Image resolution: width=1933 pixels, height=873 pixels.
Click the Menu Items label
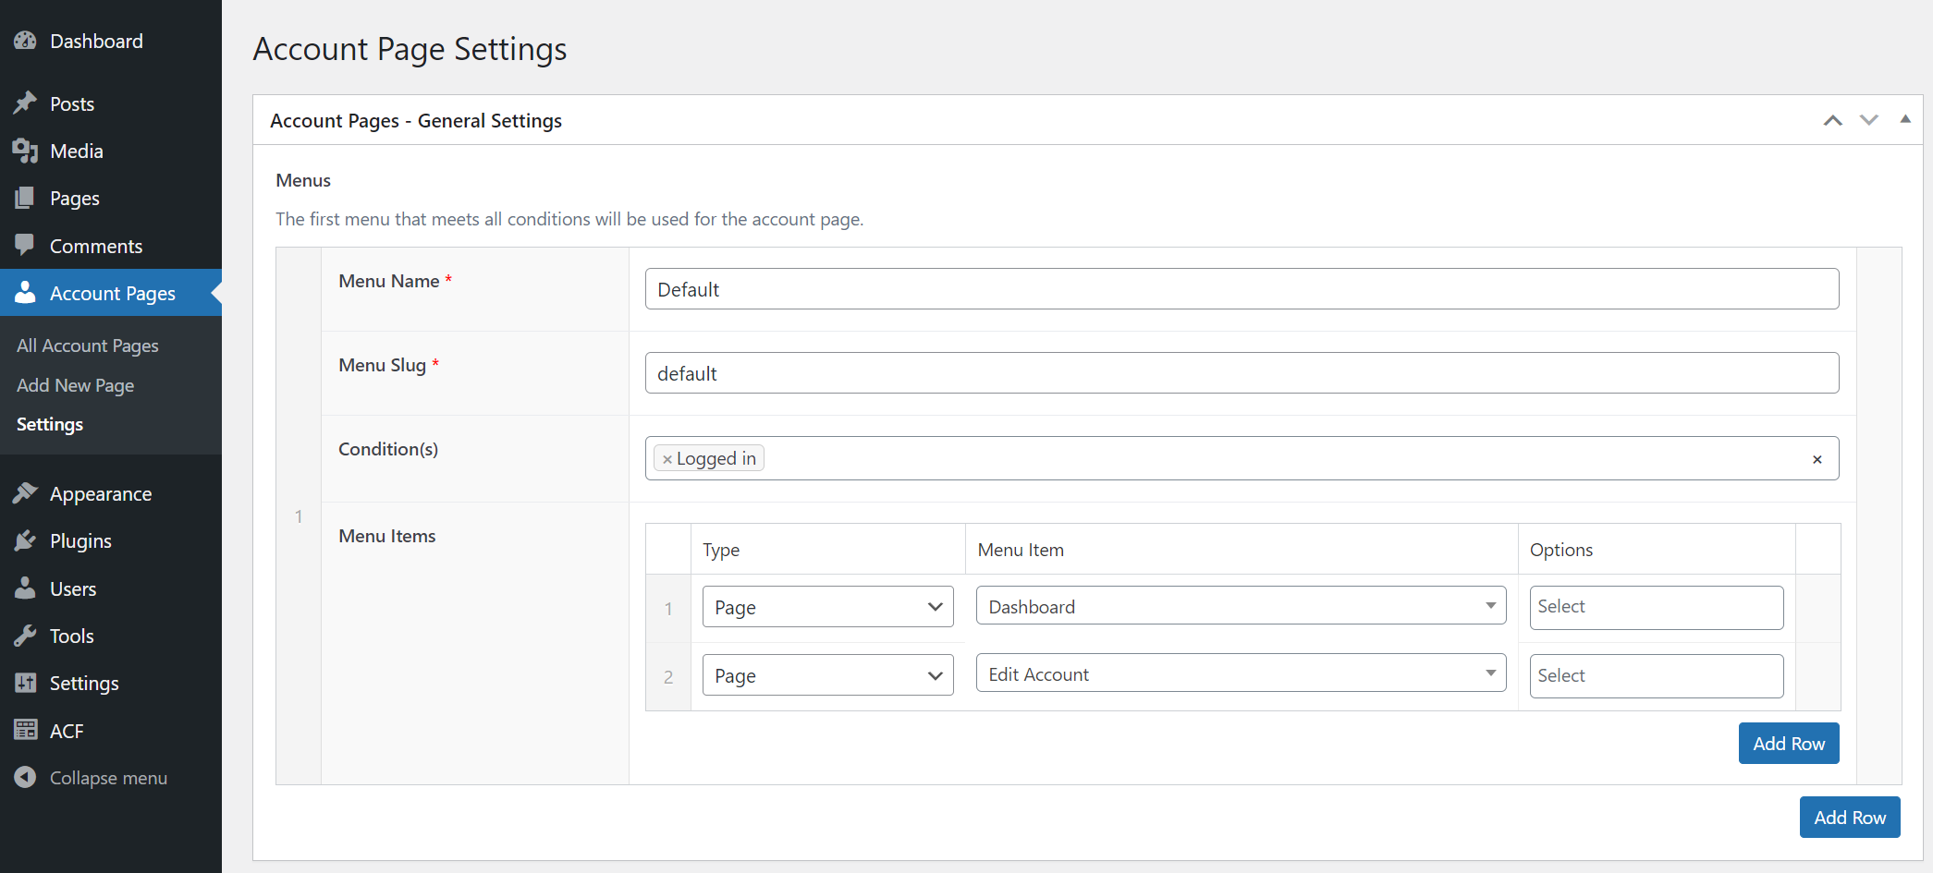coord(386,536)
